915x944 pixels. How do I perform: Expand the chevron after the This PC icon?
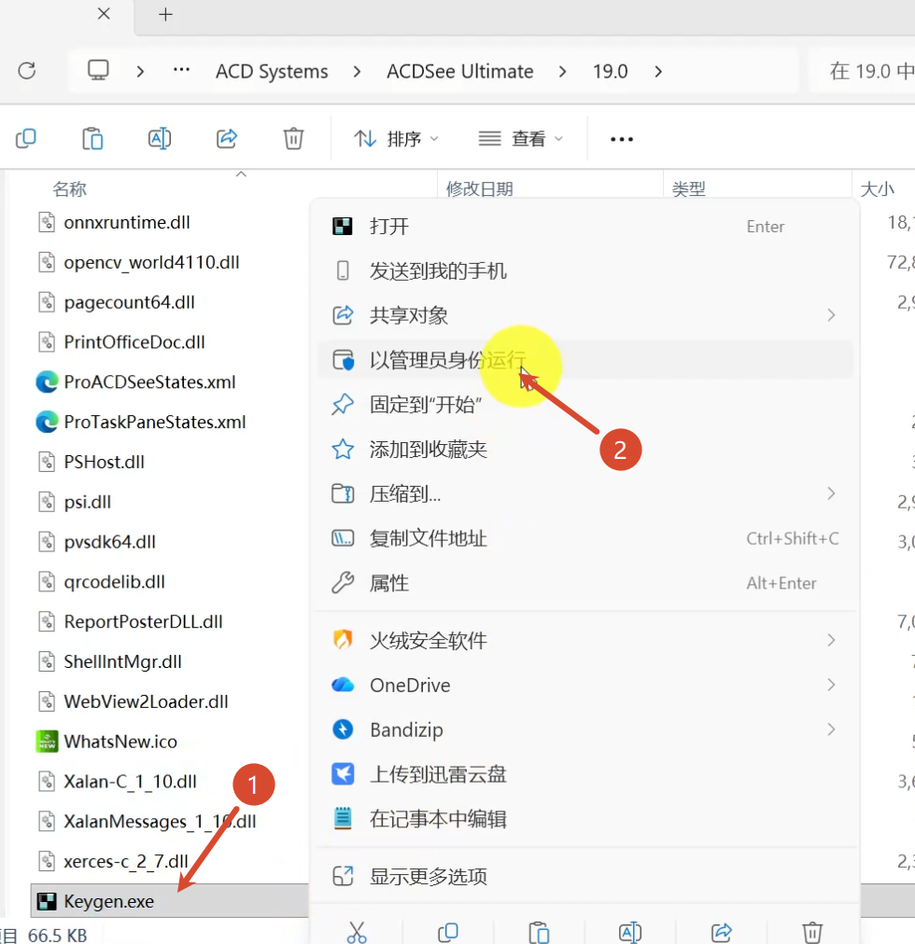140,72
